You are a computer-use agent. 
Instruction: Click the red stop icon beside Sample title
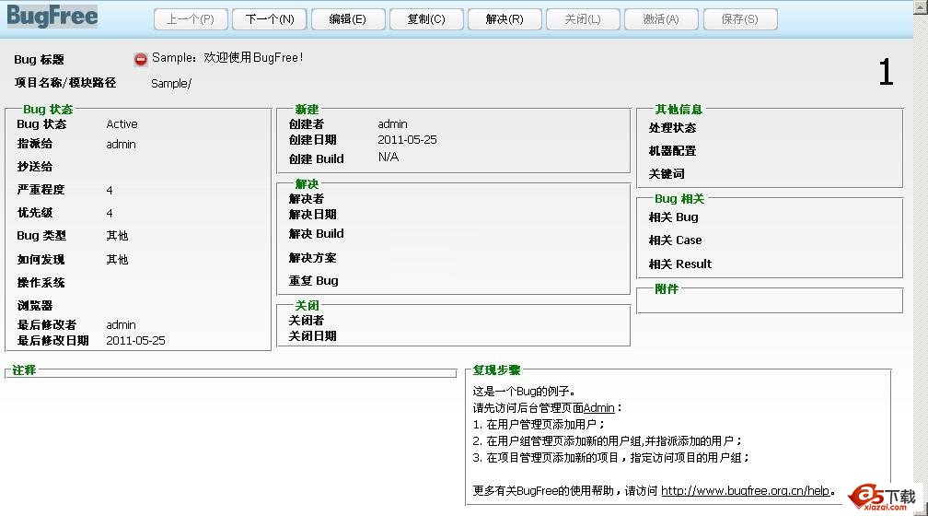point(140,59)
